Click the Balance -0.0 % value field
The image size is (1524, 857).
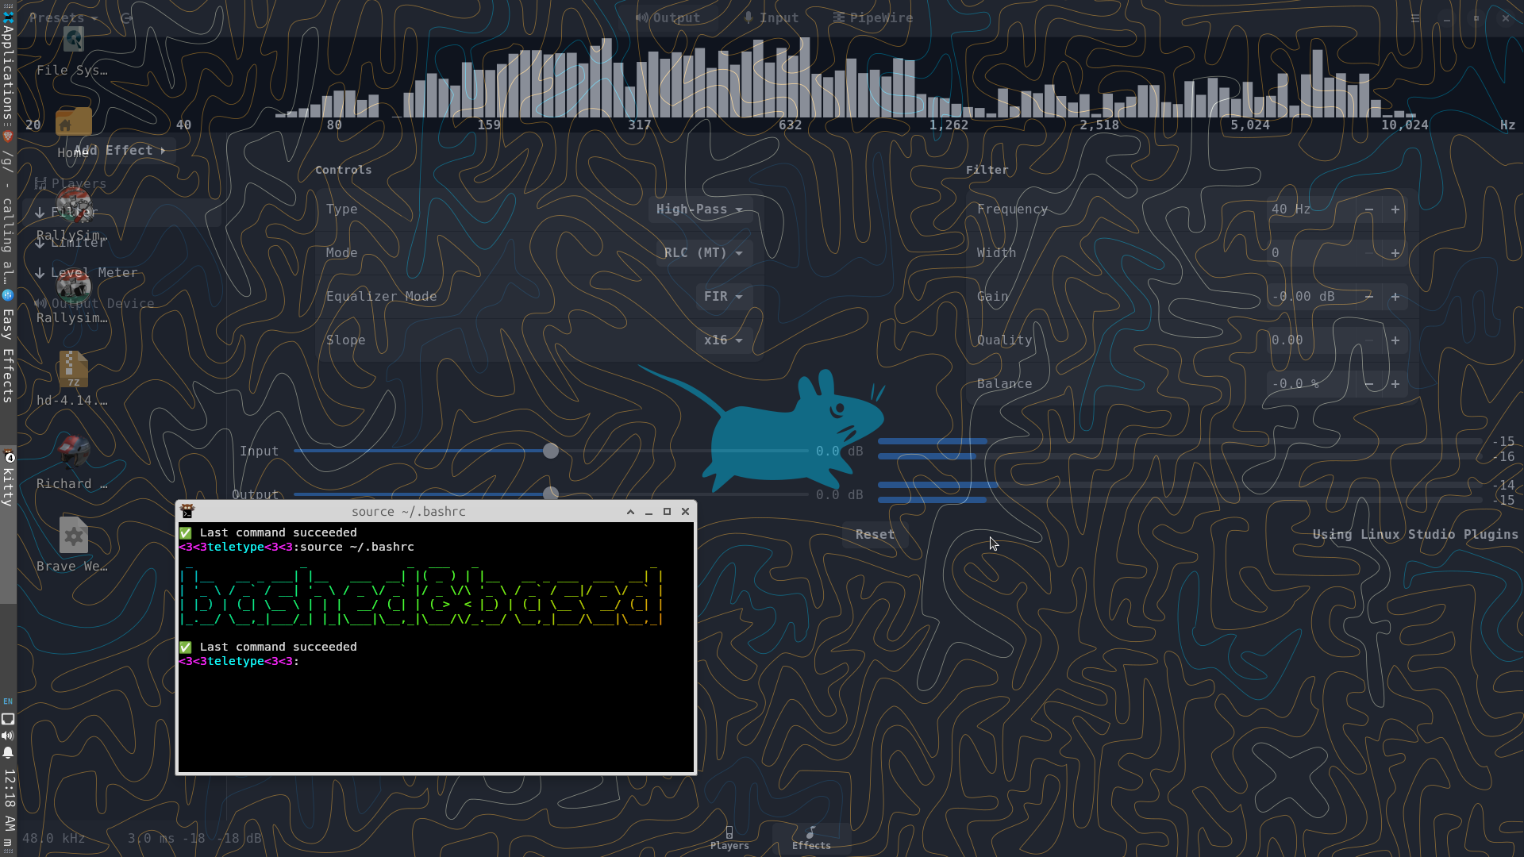point(1311,384)
